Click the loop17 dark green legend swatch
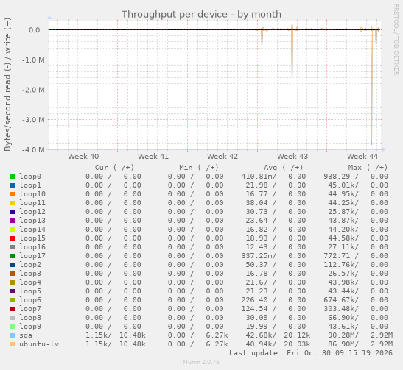 click(13, 256)
